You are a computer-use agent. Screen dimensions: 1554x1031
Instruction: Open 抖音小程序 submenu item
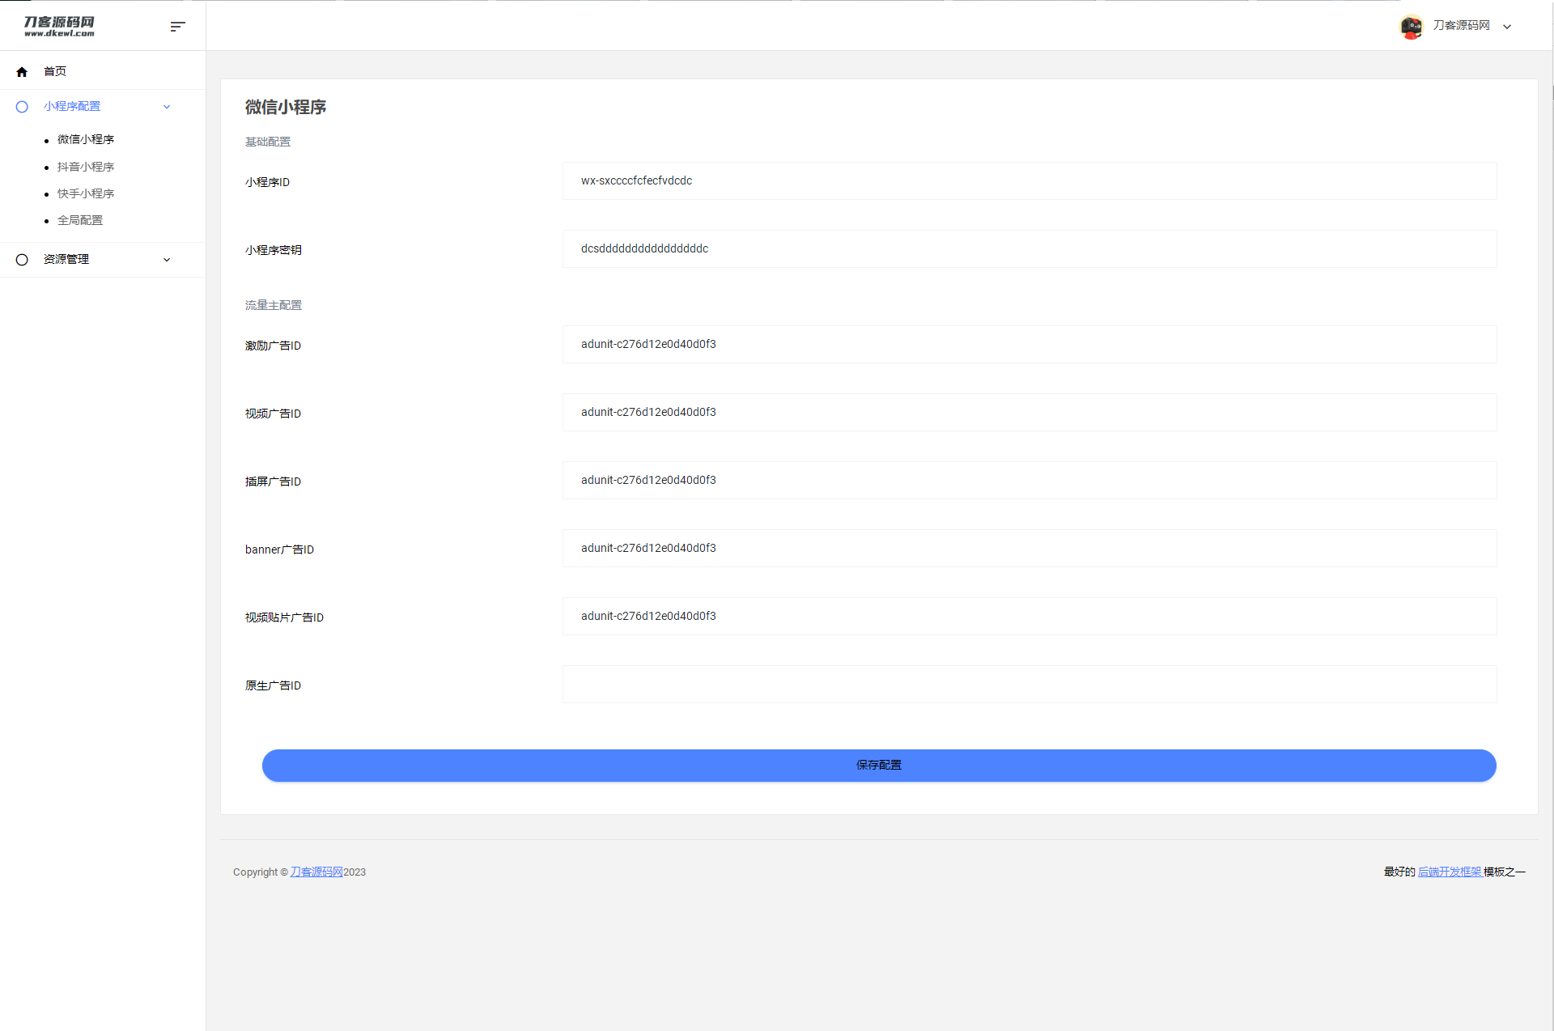click(x=86, y=167)
